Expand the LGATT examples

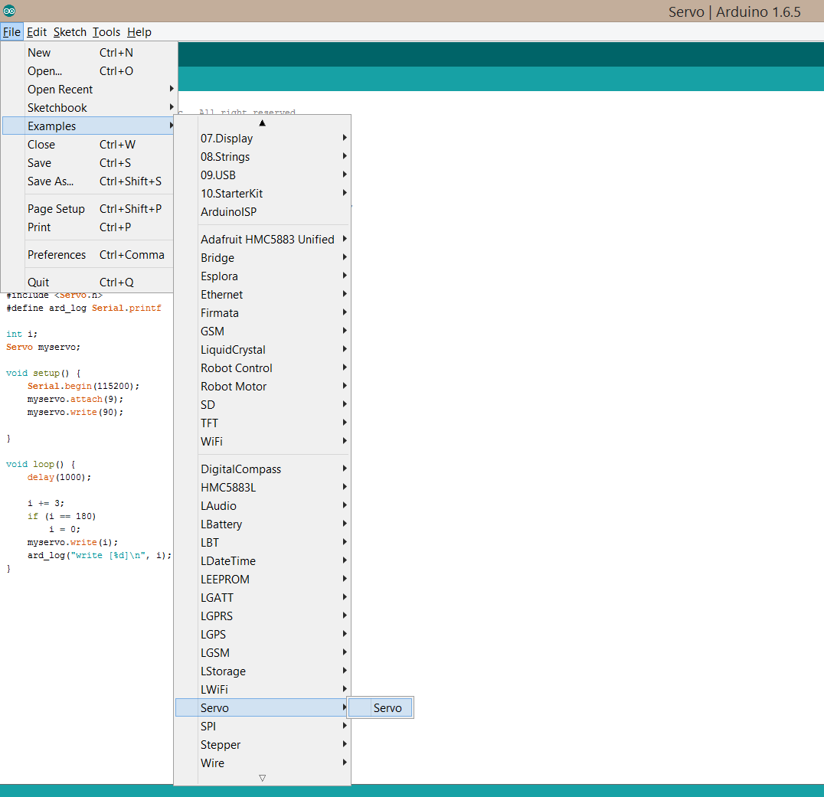tap(262, 598)
